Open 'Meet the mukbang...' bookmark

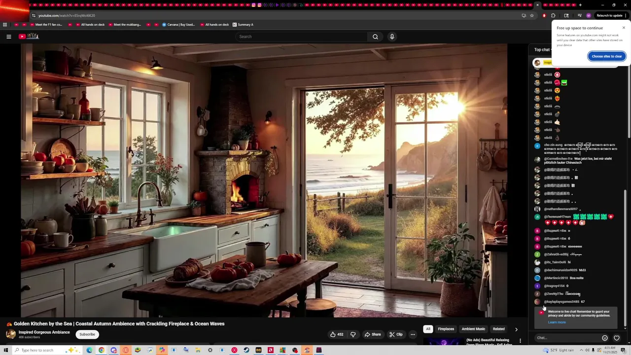click(124, 25)
